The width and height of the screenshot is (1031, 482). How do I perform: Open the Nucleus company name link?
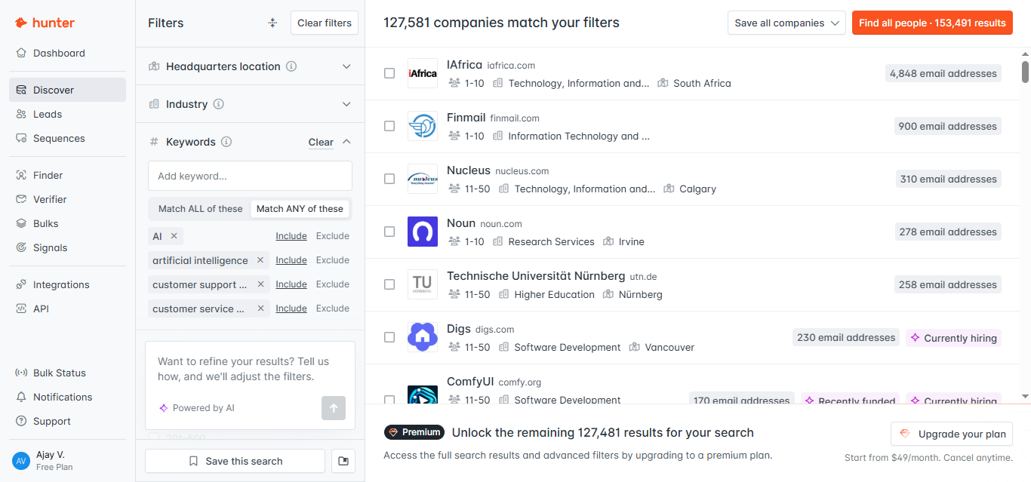tap(469, 170)
